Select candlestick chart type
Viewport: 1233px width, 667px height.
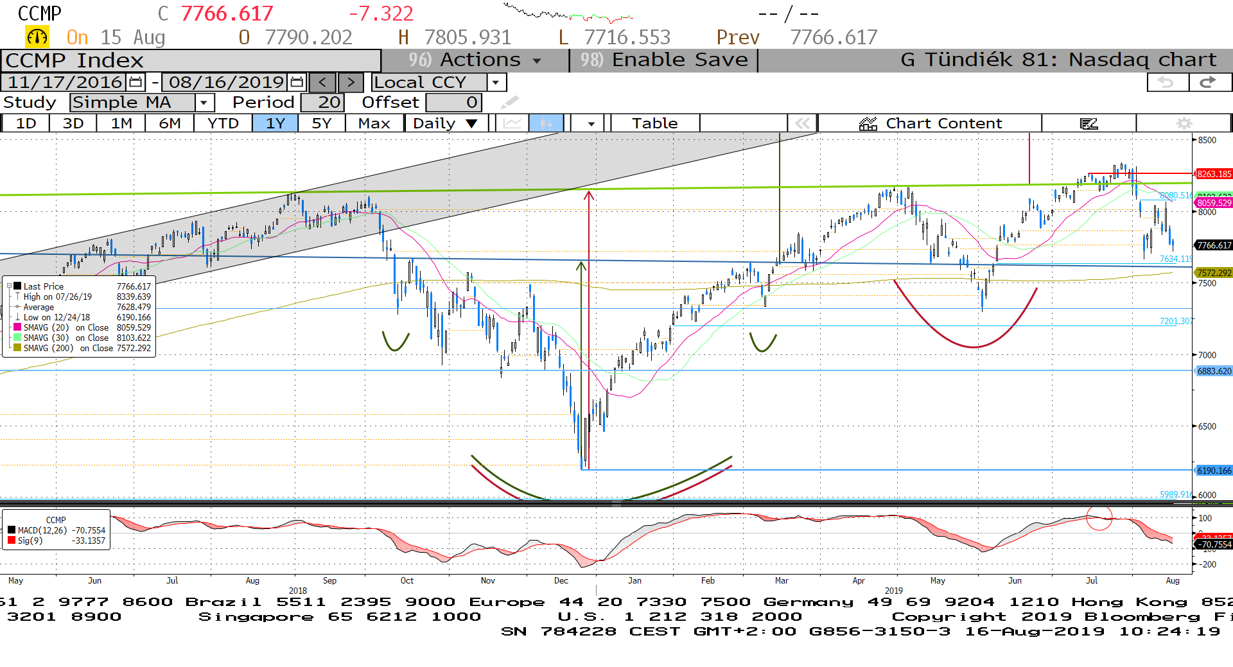point(546,123)
